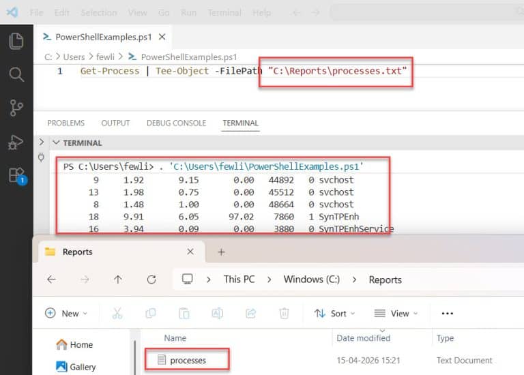Click Windows (C:) in address bar
The height and width of the screenshot is (375, 524).
point(311,279)
